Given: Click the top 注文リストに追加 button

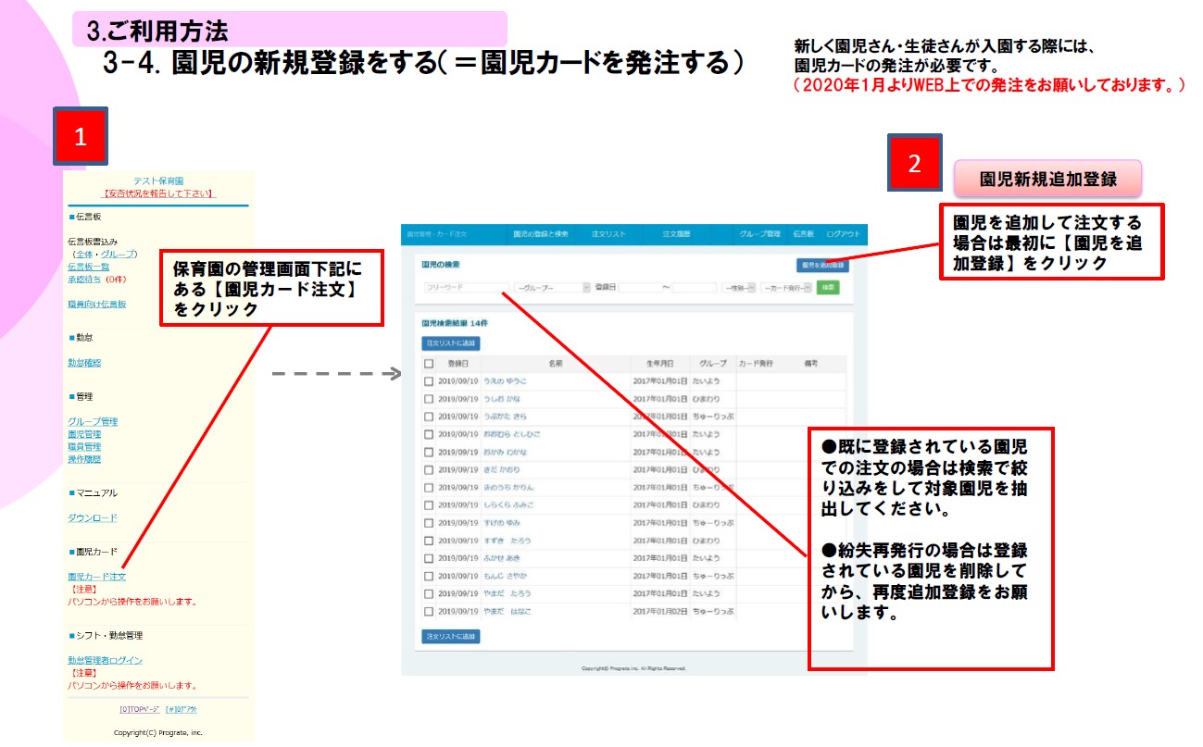Looking at the screenshot, I should click(x=450, y=343).
